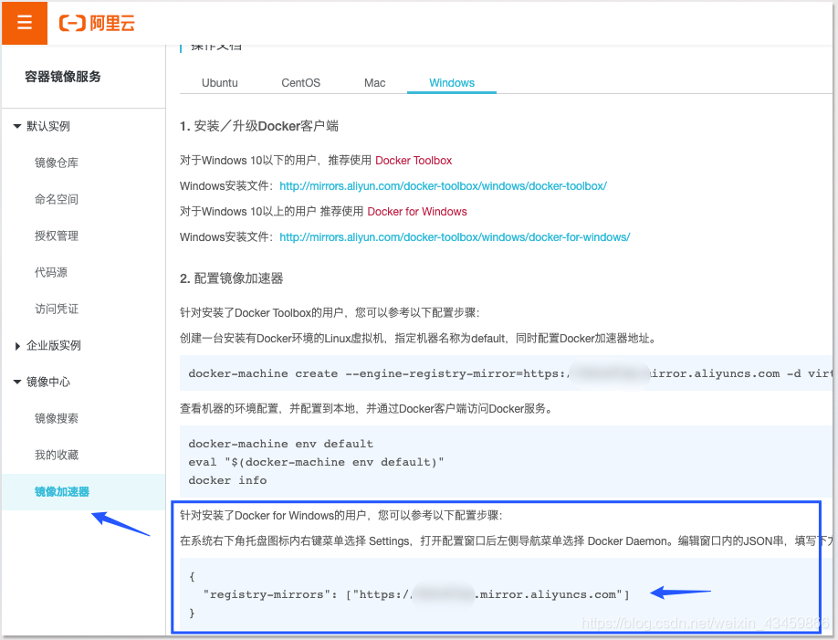
Task: Collapse the 镜像中心 section
Action: coord(43,382)
